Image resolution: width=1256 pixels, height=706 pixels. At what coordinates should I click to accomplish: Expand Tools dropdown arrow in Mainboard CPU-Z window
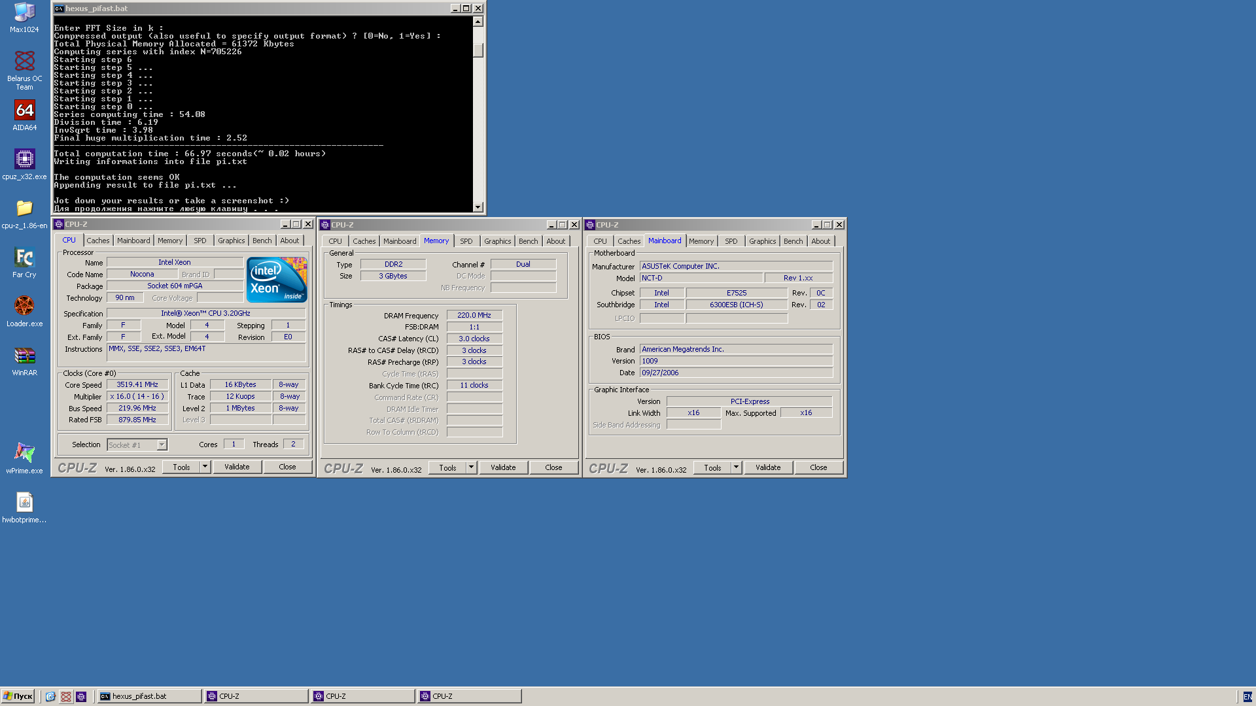[736, 467]
